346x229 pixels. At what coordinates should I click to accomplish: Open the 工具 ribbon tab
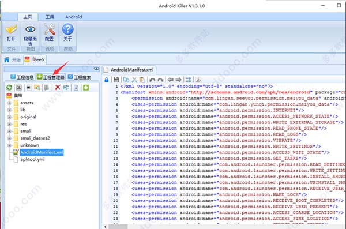pos(50,17)
